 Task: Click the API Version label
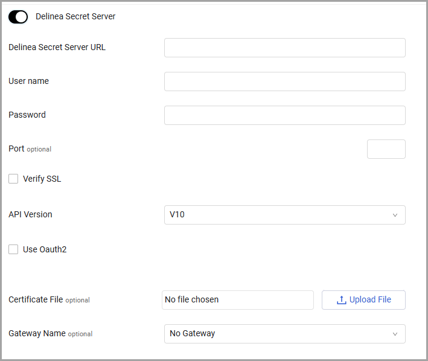click(30, 214)
